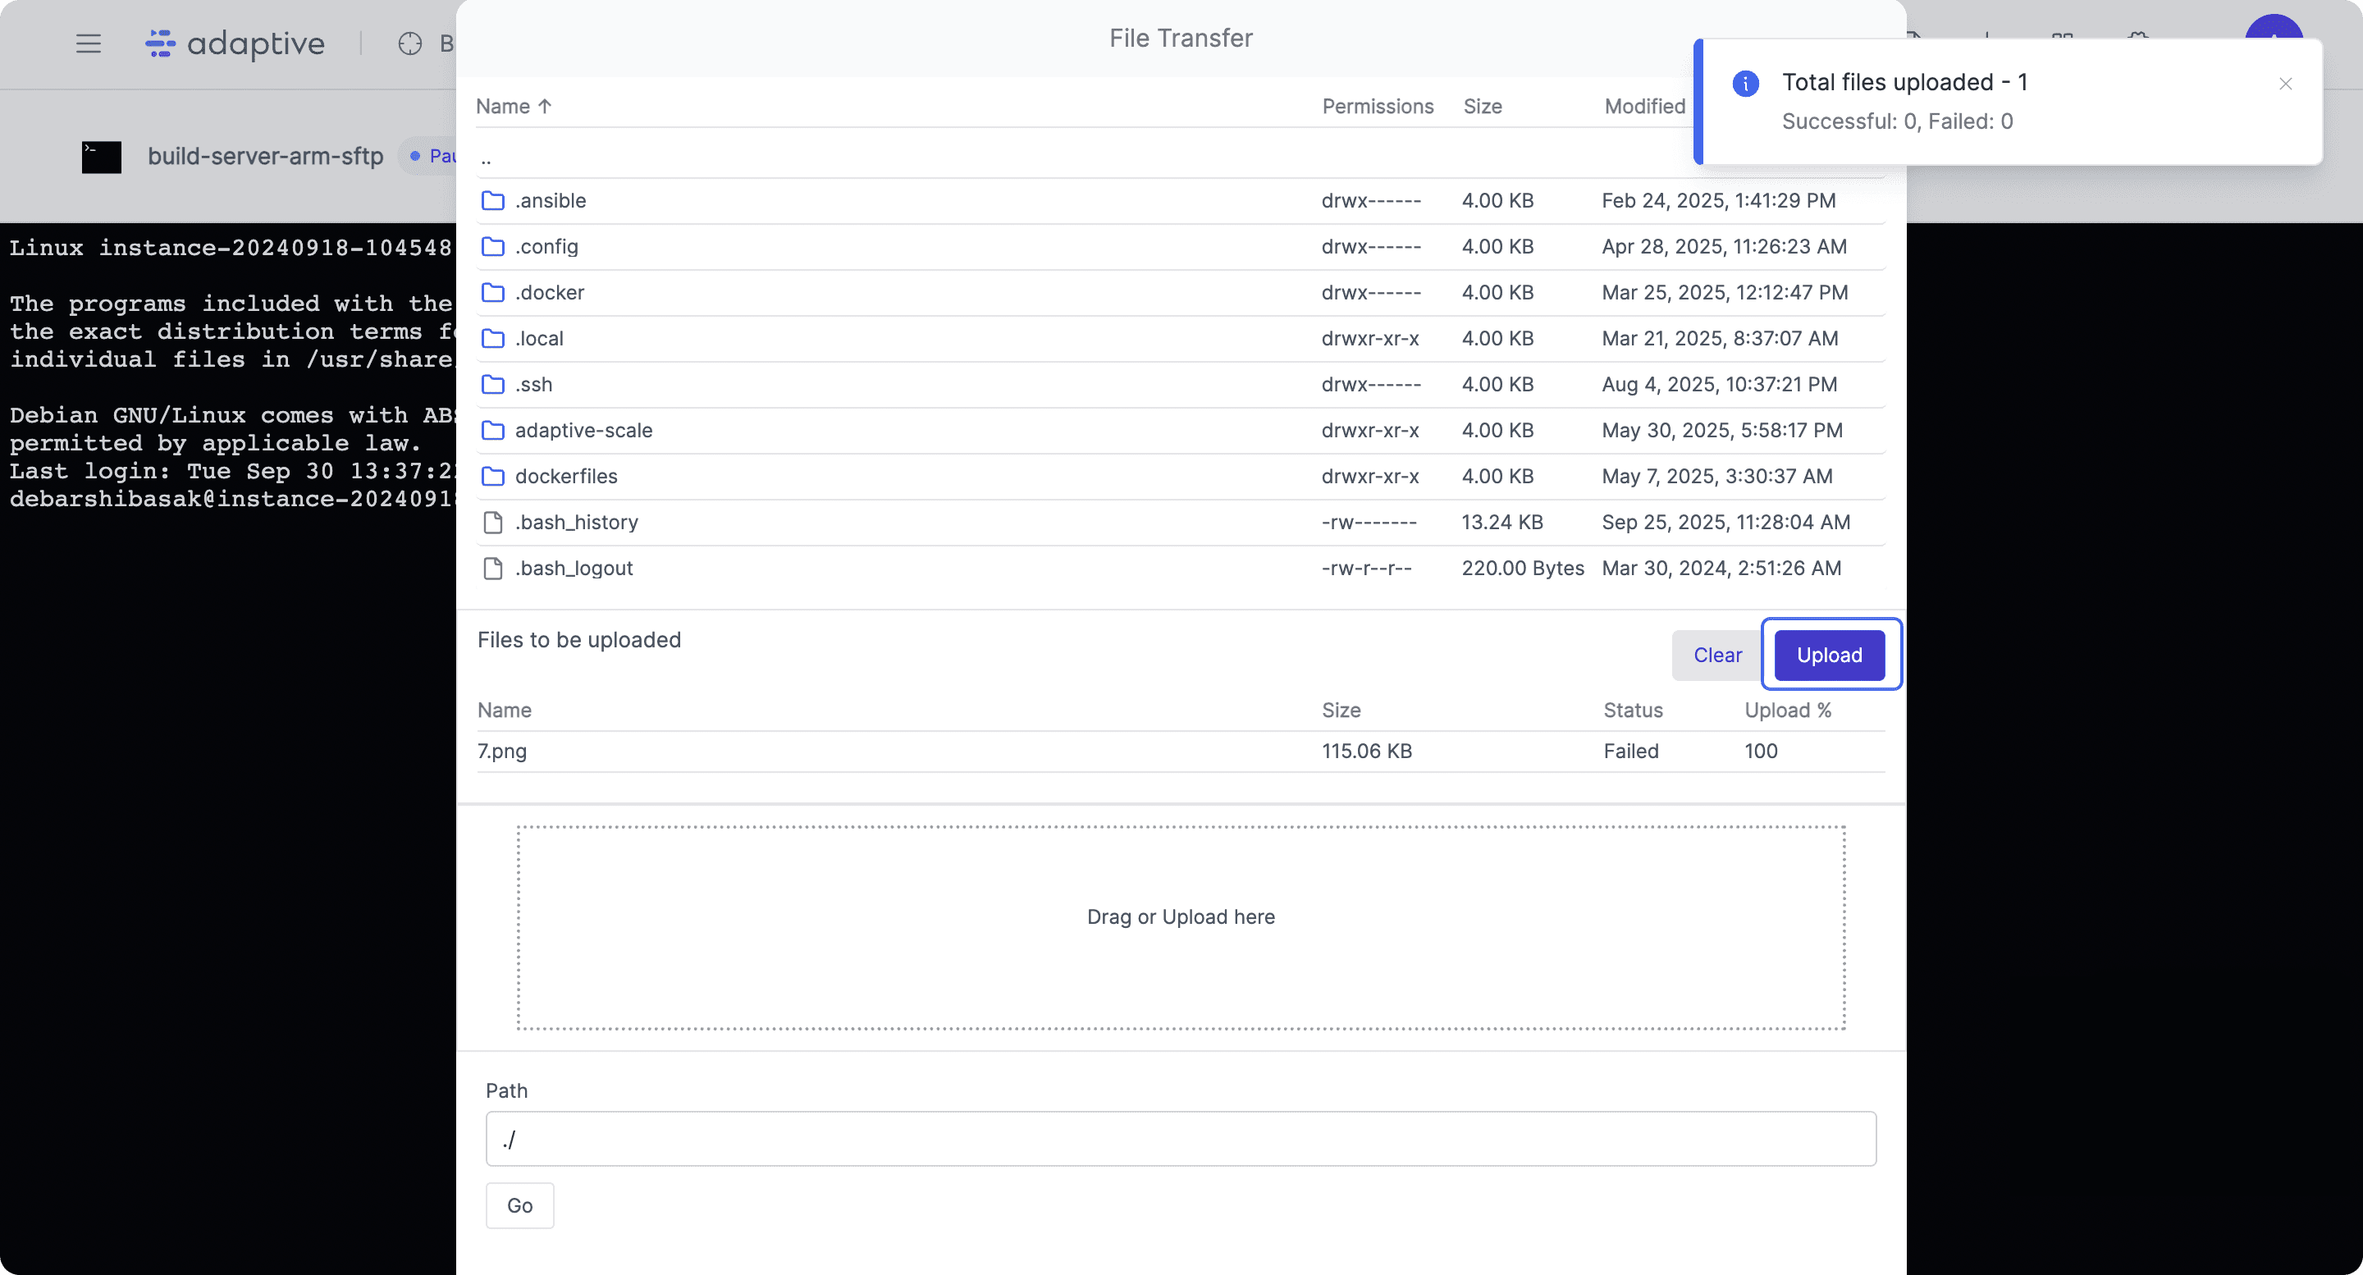Click the 13.24 KB size value

(x=1501, y=522)
